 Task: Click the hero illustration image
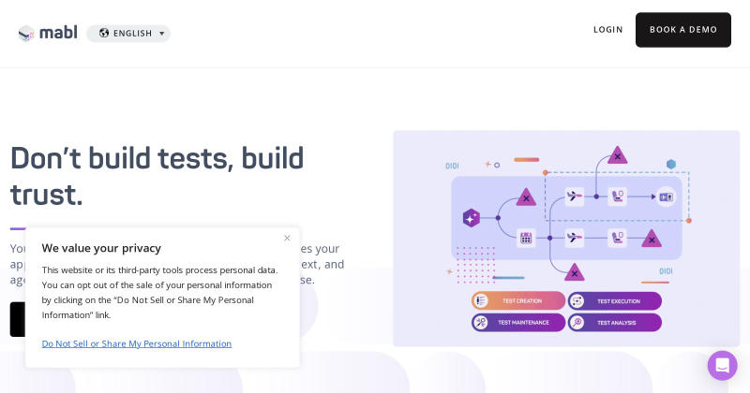coord(566,239)
